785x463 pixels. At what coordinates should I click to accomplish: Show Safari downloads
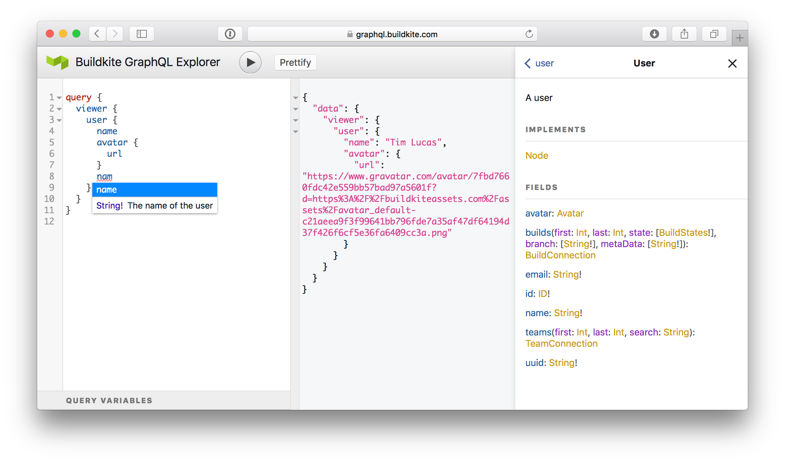coord(654,34)
